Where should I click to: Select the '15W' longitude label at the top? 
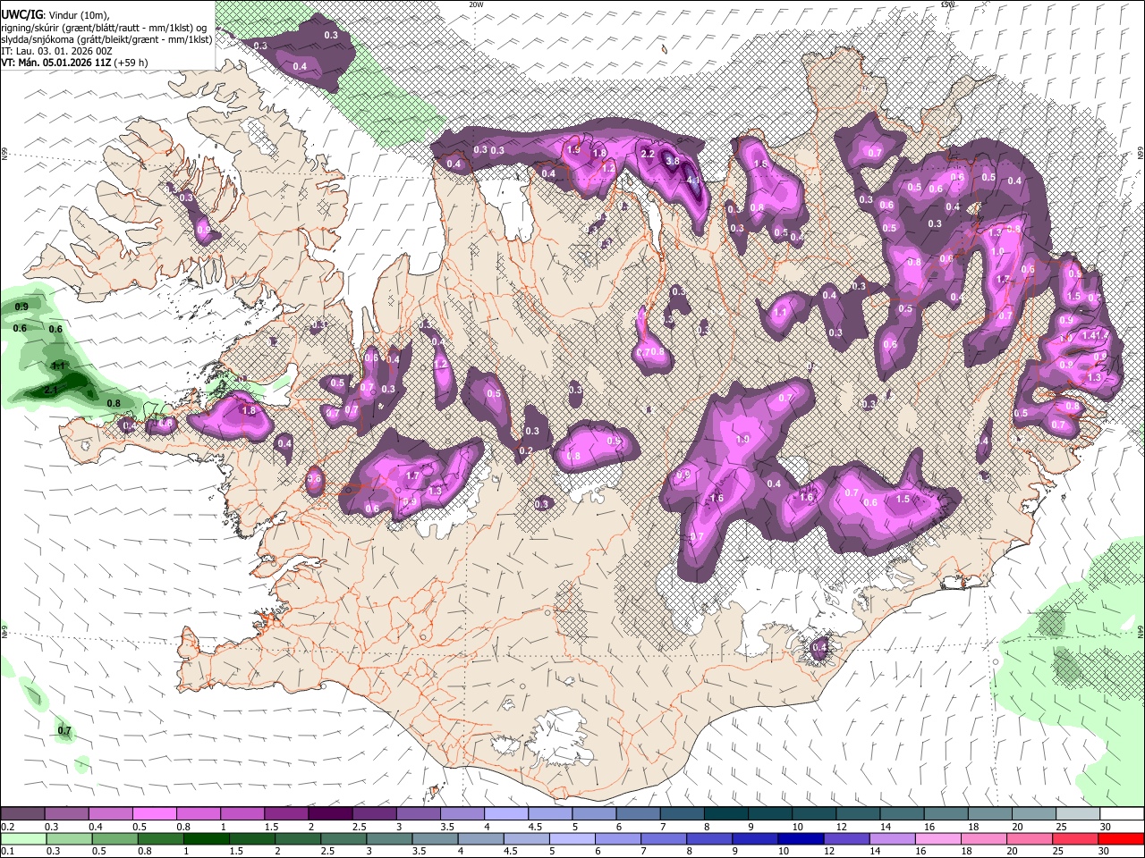(x=948, y=4)
